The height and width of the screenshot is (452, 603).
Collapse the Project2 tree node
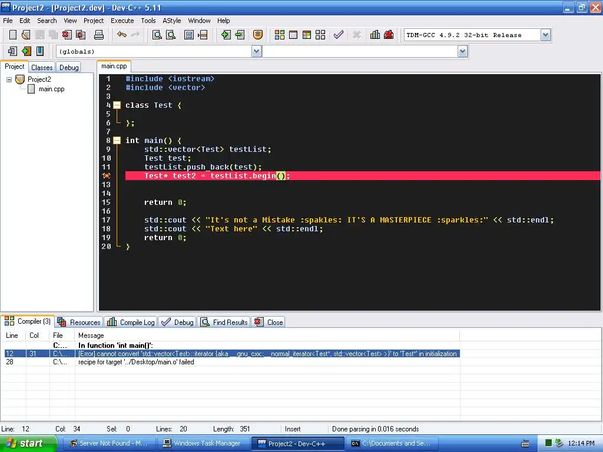(x=9, y=79)
